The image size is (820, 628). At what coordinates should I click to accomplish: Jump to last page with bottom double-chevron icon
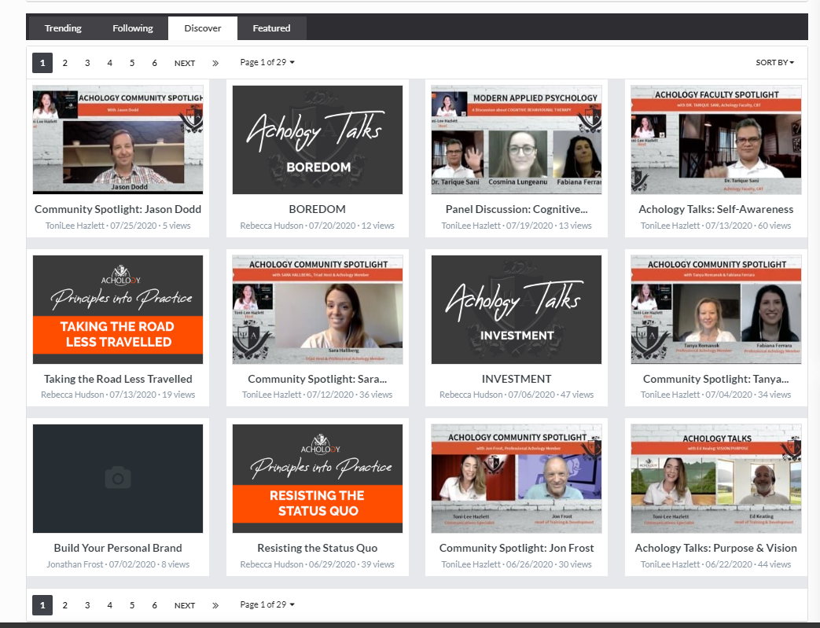click(215, 605)
